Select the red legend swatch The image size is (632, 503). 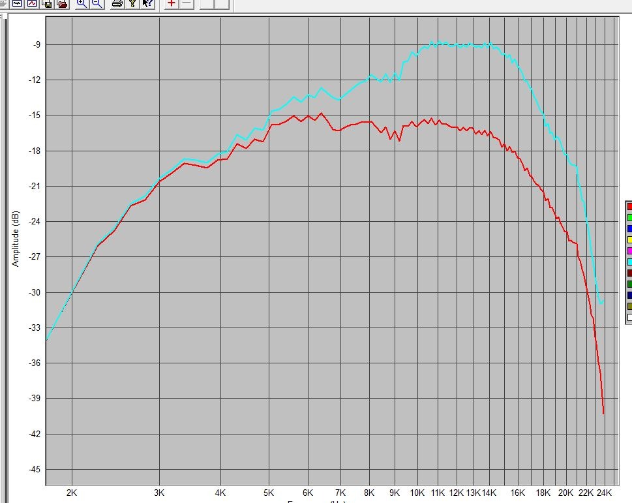629,206
